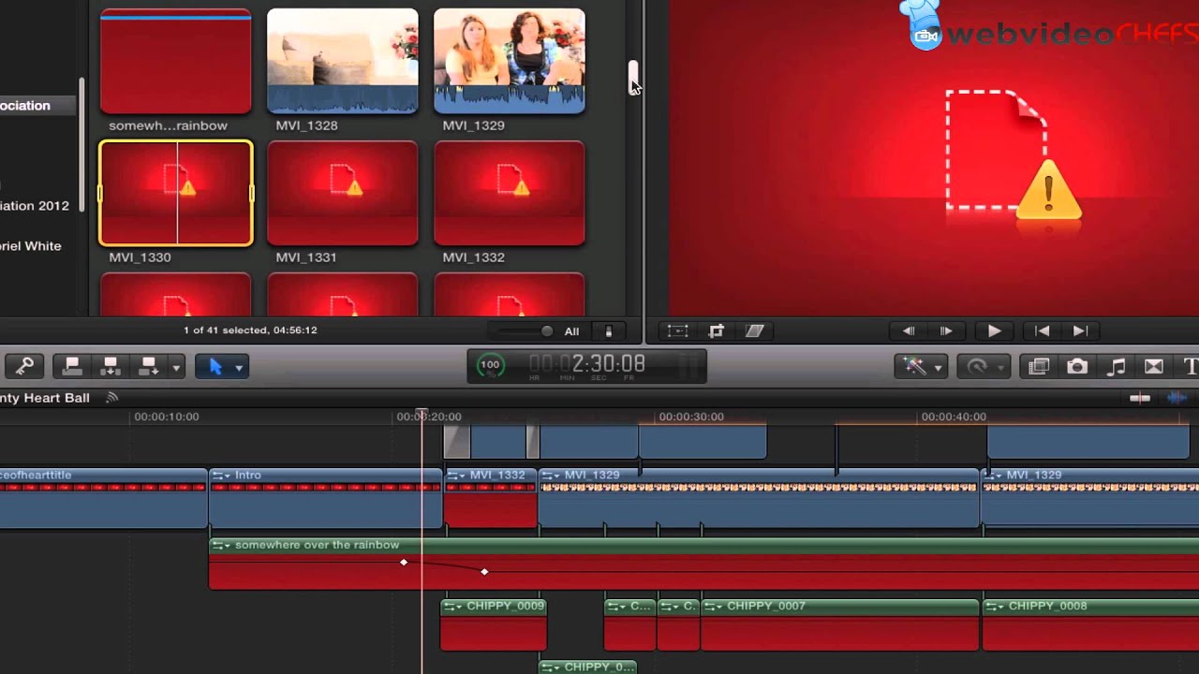Select the Intro clip in timeline
Viewport: 1199px width, 674px height.
325,499
